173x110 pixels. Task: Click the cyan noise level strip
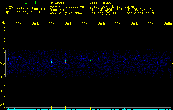tap(89, 109)
